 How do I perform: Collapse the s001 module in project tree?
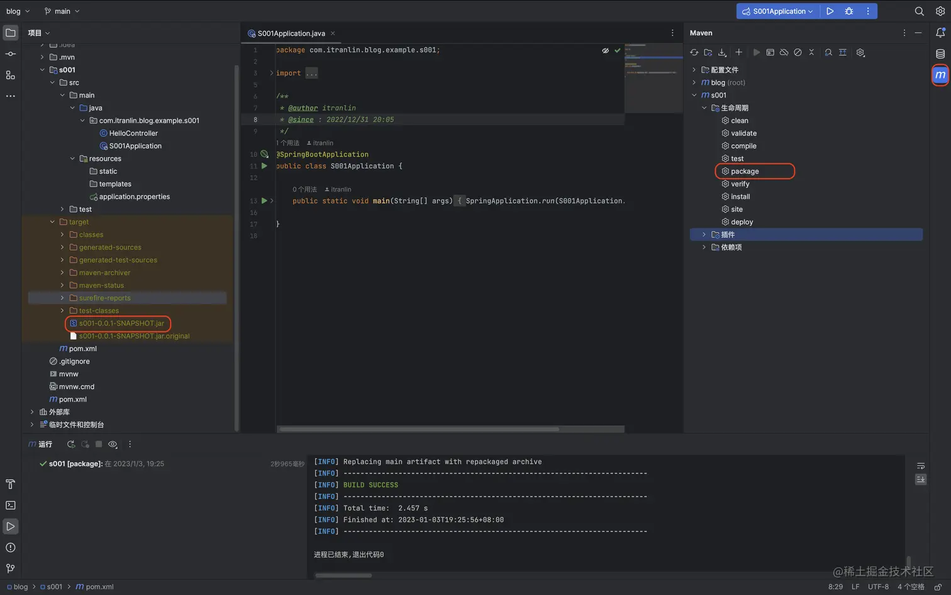click(42, 70)
